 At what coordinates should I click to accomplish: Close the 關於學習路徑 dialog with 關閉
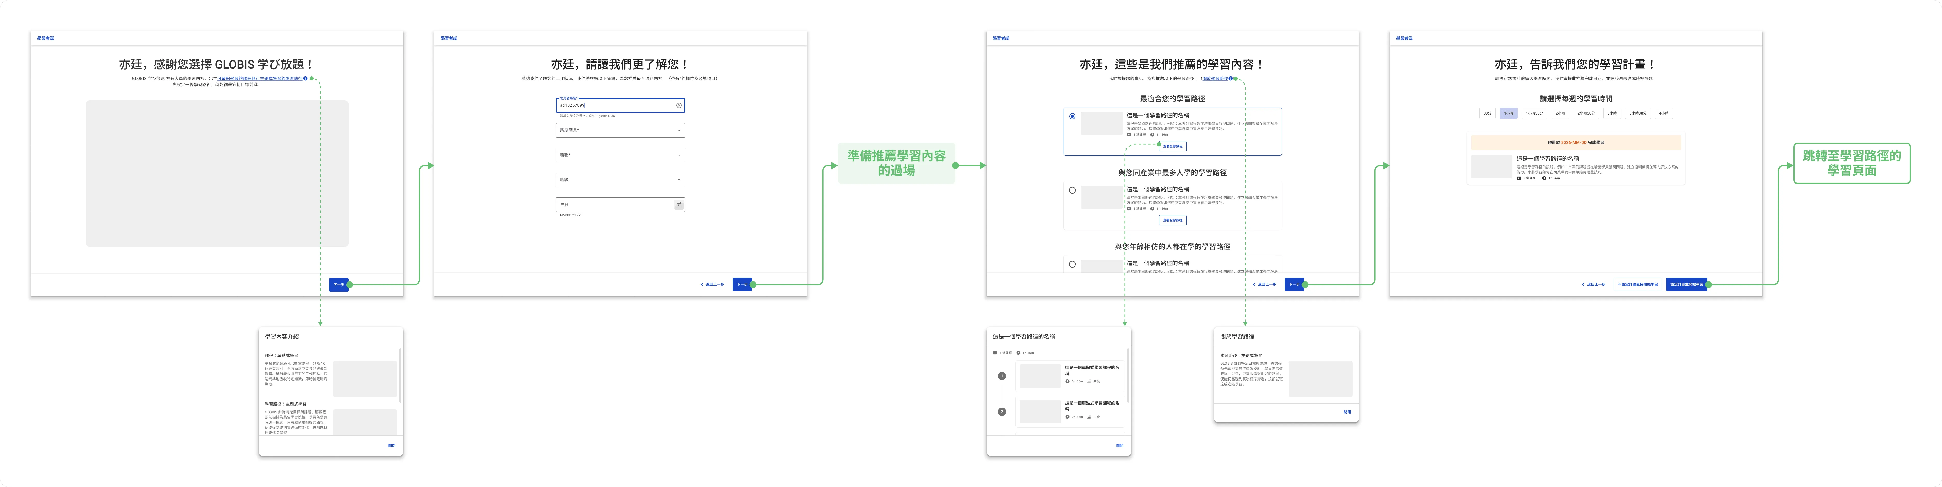coord(1347,412)
